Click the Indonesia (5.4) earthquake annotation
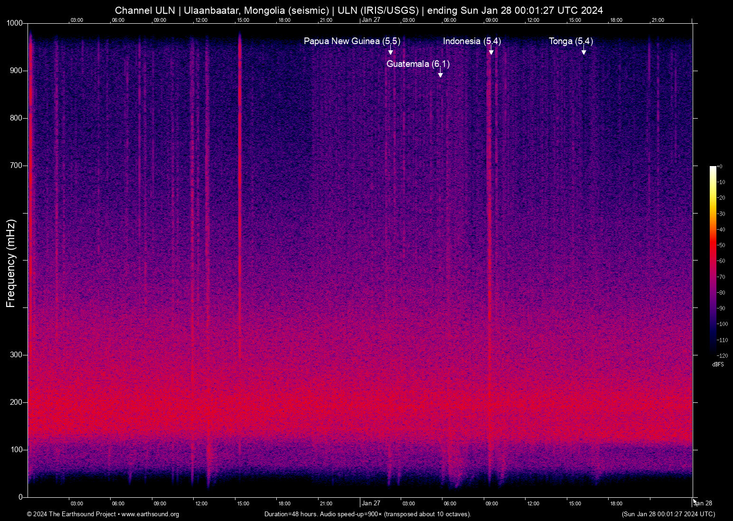This screenshot has height=521, width=733. point(472,41)
